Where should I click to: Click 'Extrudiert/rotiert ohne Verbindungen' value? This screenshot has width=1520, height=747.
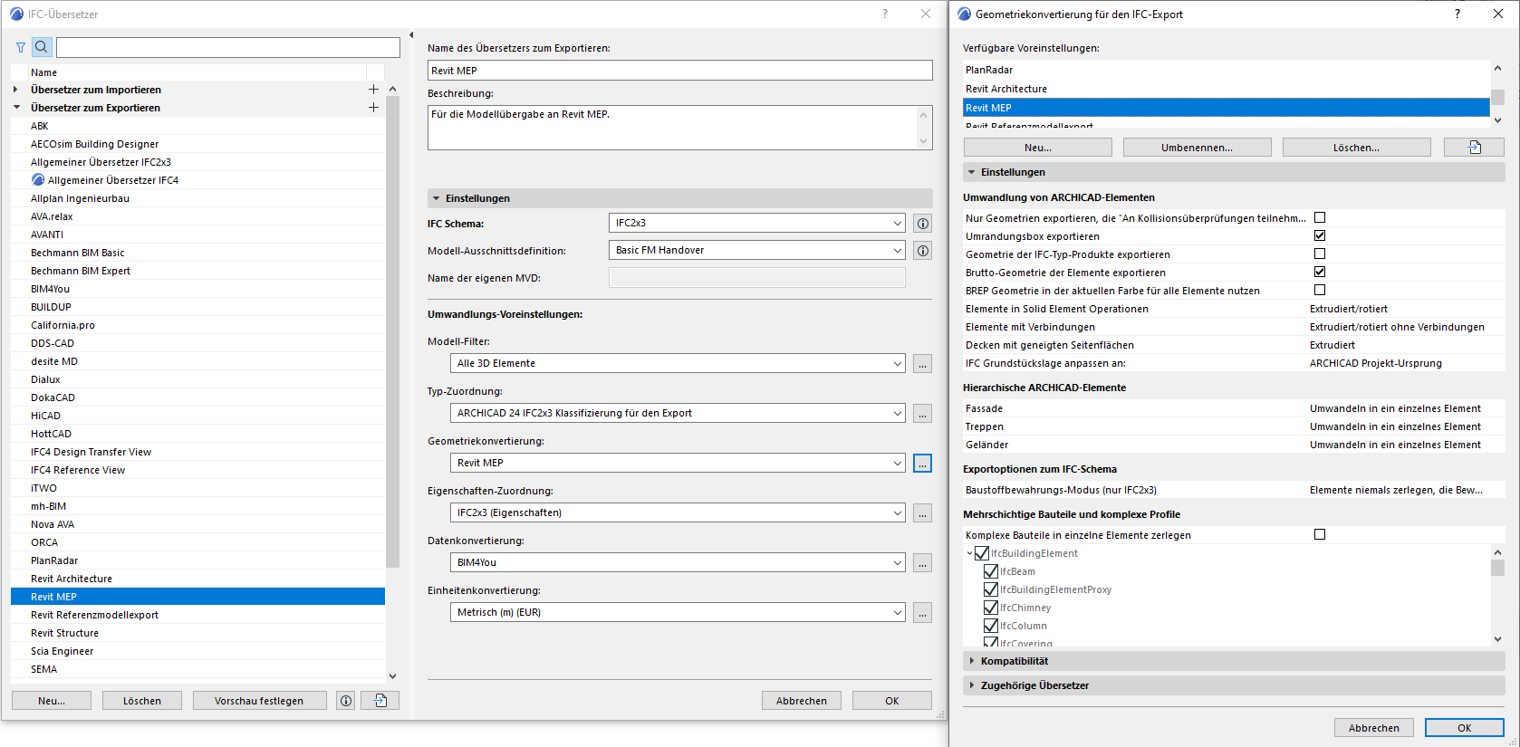1397,327
